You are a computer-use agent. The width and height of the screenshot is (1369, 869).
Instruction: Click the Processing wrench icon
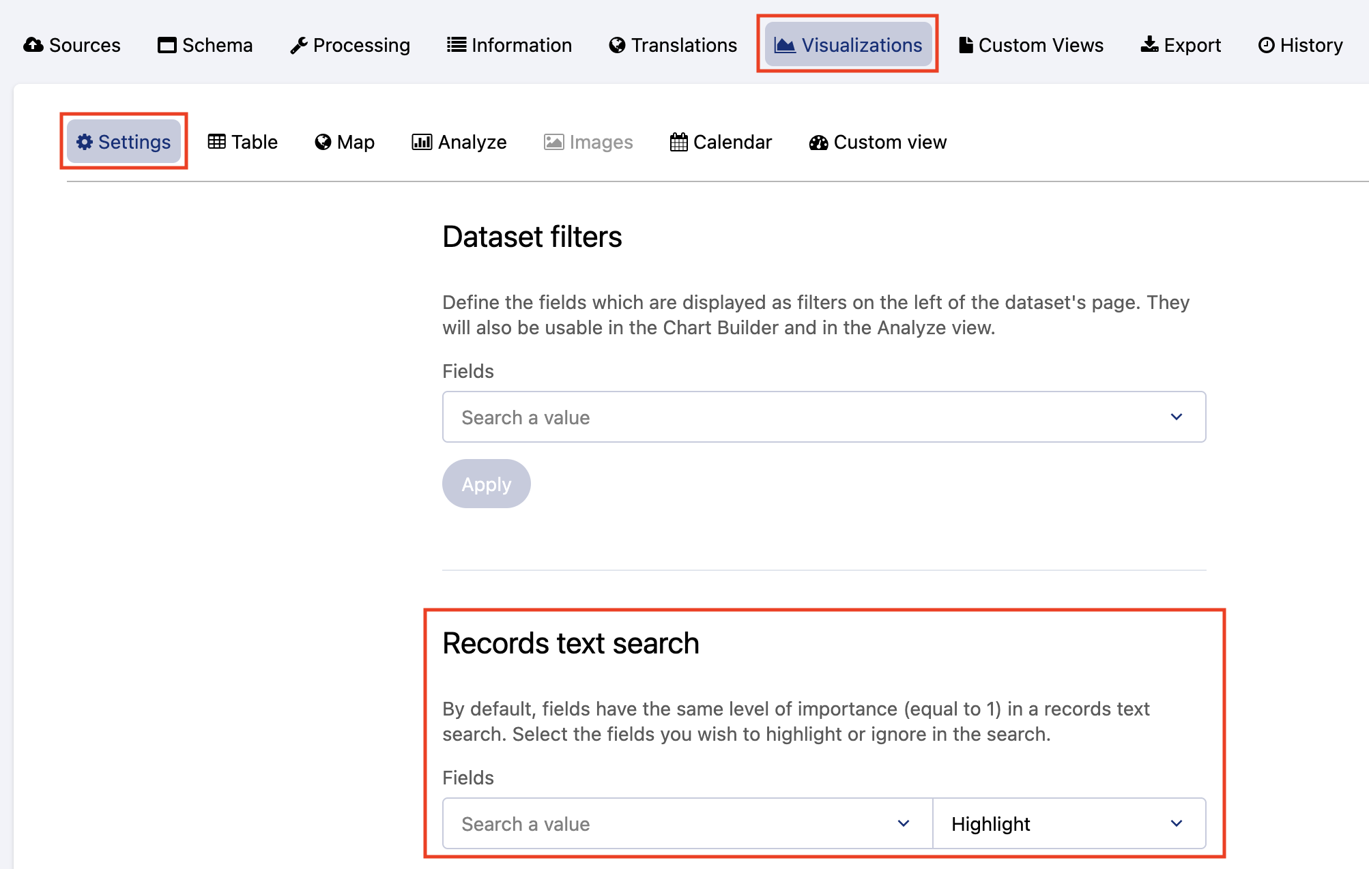(x=298, y=46)
